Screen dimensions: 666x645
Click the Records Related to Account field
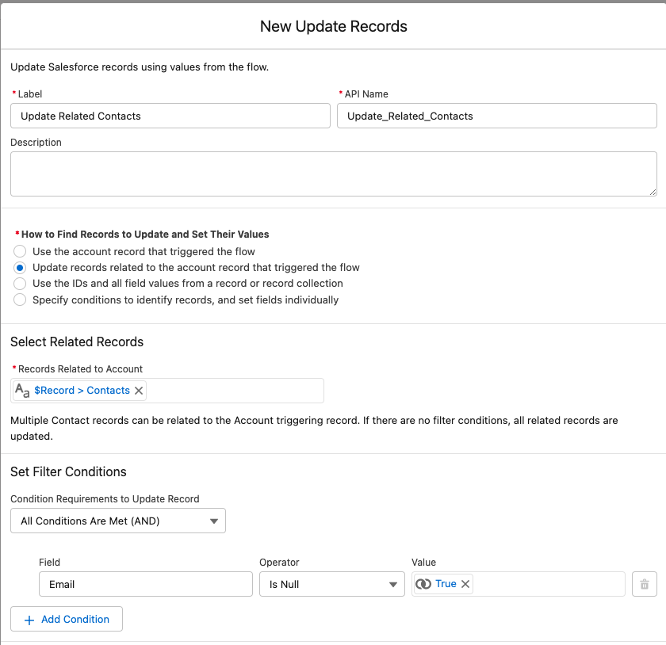click(x=167, y=391)
